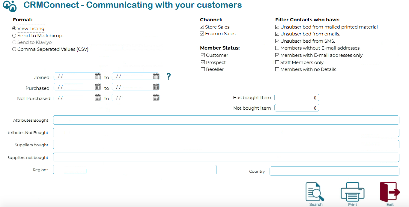Toggle Unsubscribed from mailed printed material

point(277,27)
